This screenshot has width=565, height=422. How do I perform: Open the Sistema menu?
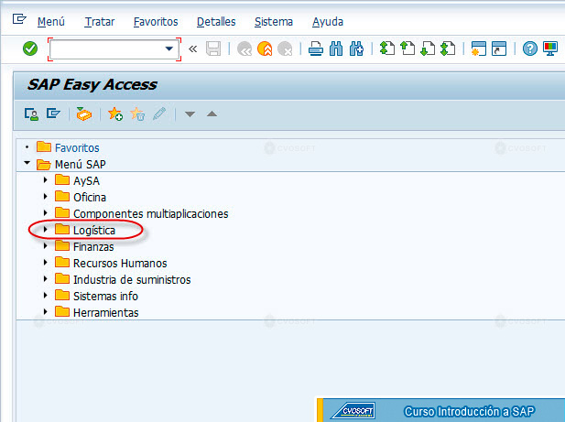(x=274, y=22)
